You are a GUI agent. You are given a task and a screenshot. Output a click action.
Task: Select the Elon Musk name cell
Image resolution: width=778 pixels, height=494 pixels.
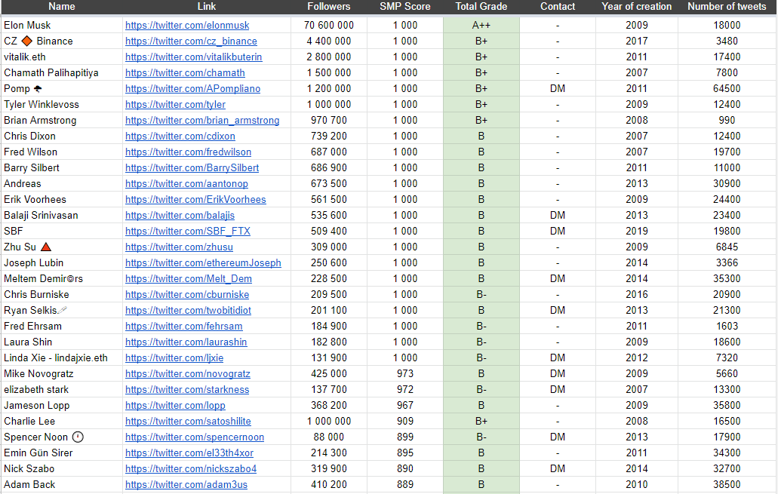click(x=62, y=26)
